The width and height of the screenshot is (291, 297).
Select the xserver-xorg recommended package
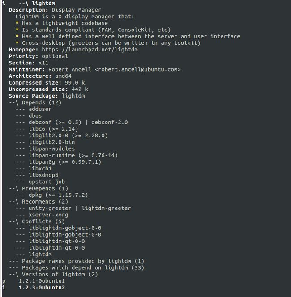coord(48,215)
